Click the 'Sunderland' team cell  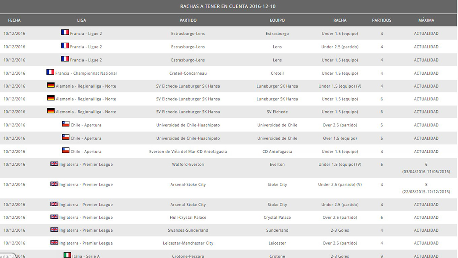click(277, 230)
